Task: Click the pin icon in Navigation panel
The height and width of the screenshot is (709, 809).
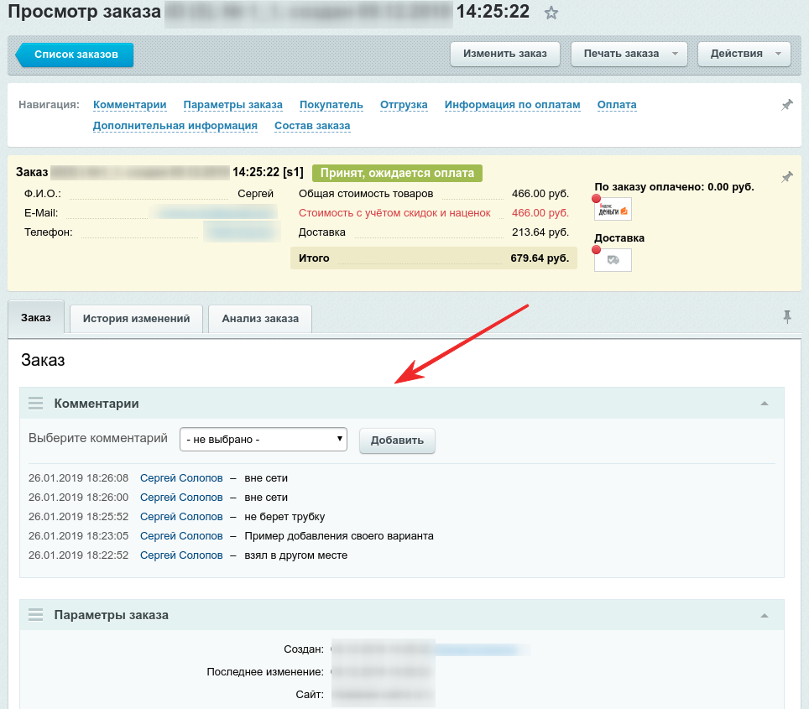Action: click(786, 105)
